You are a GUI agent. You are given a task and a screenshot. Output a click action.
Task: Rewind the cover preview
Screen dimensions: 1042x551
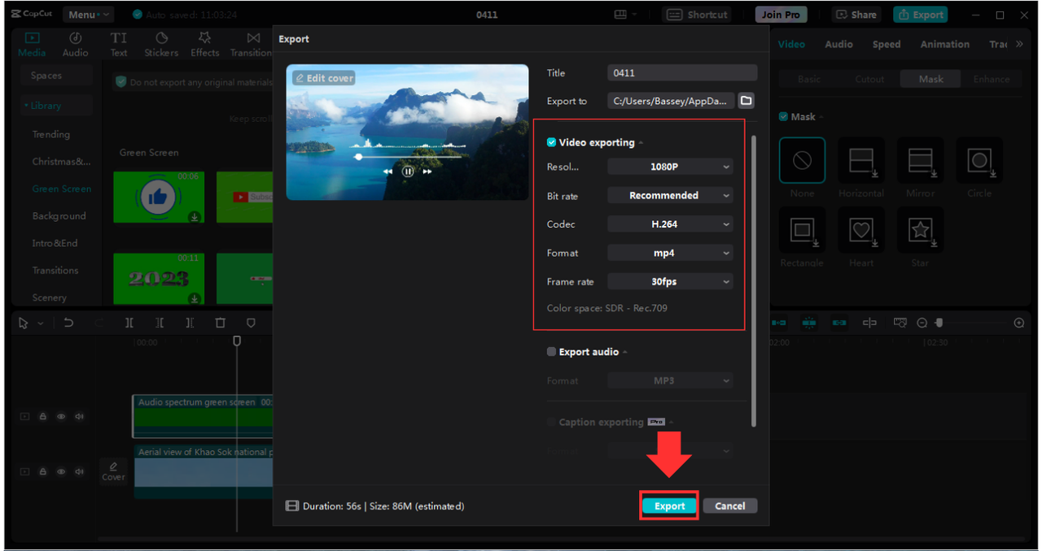coord(387,171)
